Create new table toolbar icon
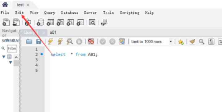Screen dimensions: 222x112 (x=51, y=22)
